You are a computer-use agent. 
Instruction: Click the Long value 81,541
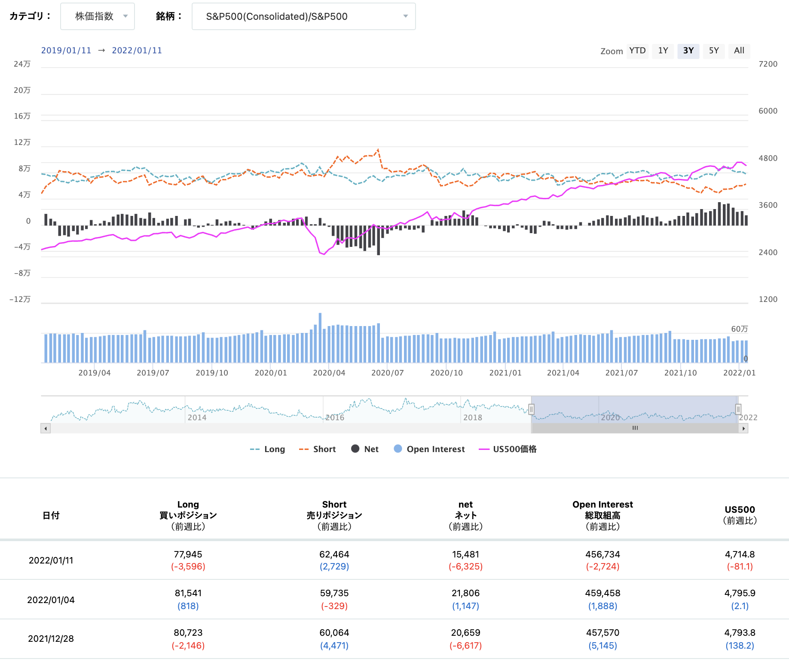[188, 593]
